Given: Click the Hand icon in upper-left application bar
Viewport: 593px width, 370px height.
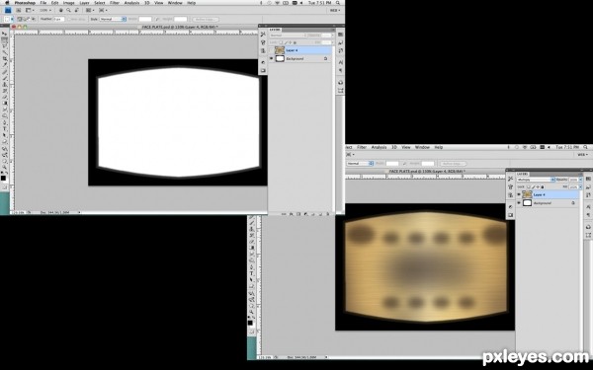Looking at the screenshot, I should [x=61, y=10].
